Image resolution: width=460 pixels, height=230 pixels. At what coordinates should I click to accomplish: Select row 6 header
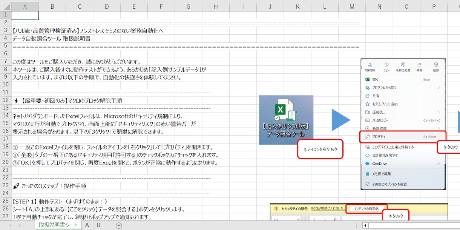point(6,54)
